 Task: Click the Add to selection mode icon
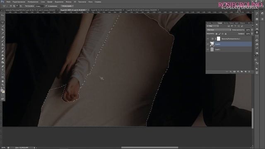point(14,6)
